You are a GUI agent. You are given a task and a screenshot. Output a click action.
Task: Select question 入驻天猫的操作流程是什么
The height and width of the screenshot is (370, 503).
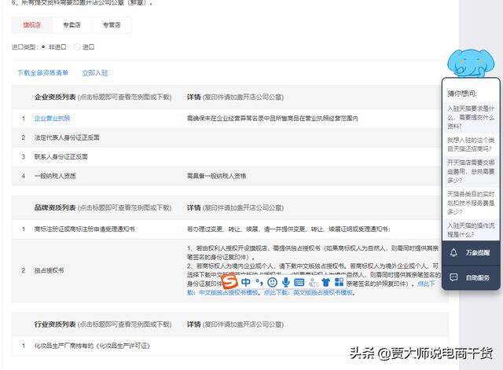tap(471, 230)
